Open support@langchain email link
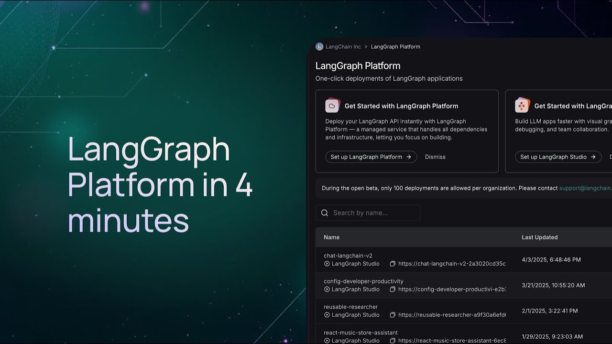The height and width of the screenshot is (344, 612). point(585,188)
